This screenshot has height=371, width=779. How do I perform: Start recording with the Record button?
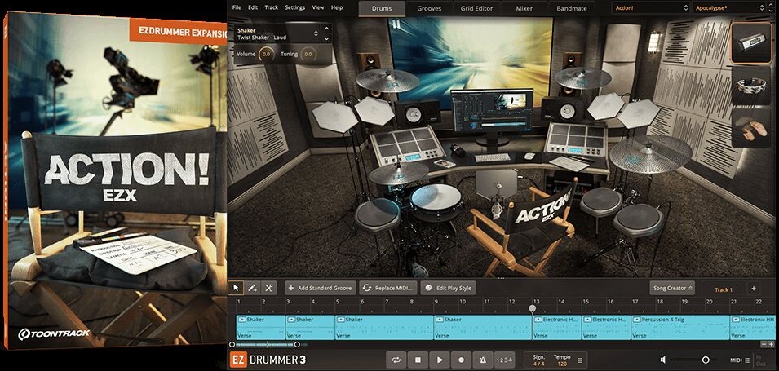461,360
